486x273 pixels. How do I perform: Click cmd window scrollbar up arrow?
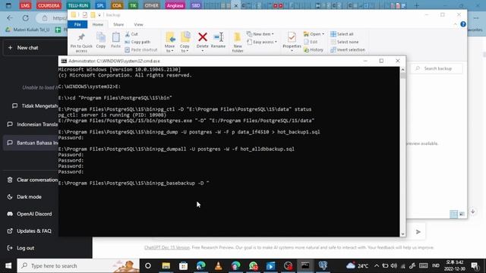[x=402, y=70]
